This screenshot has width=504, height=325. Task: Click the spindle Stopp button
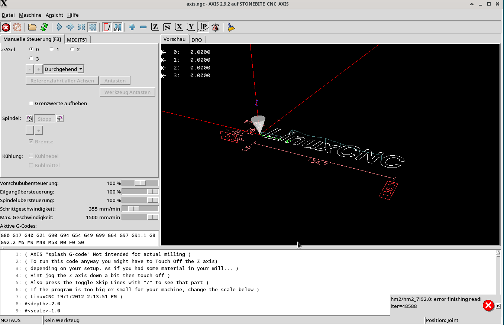point(45,119)
